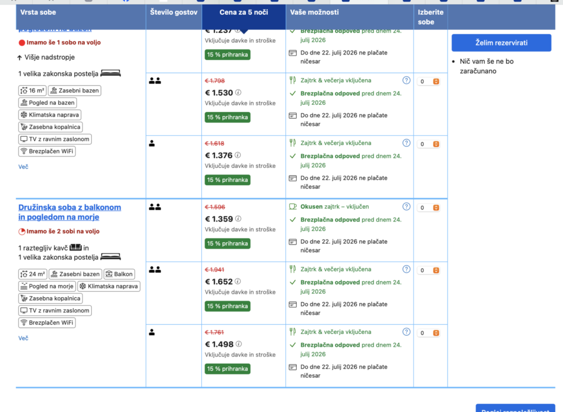The height and width of the screenshot is (412, 563).
Task: Click 'Več' link under the family room amenities
Action: coord(23,338)
